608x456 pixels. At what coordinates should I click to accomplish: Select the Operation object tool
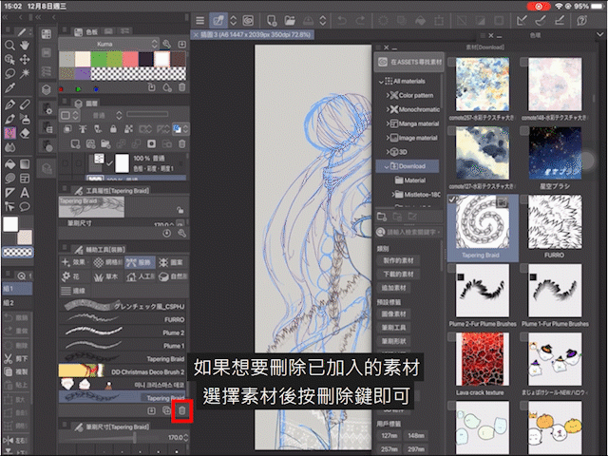pyautogui.click(x=9, y=59)
